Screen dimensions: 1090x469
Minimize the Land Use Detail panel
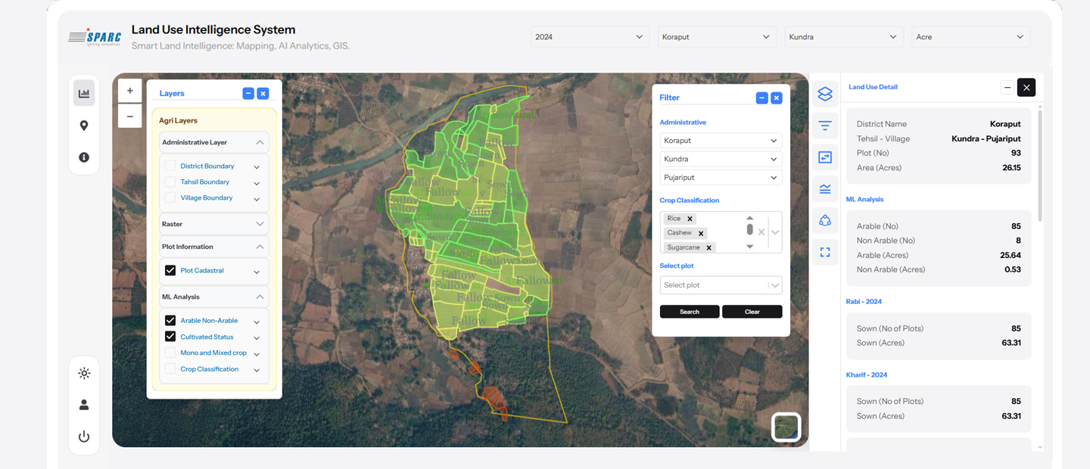coord(1007,88)
